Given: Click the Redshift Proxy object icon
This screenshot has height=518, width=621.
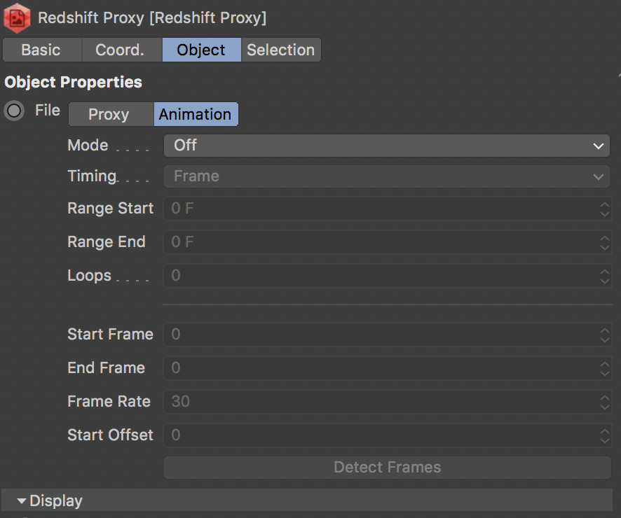Looking at the screenshot, I should coord(17,17).
